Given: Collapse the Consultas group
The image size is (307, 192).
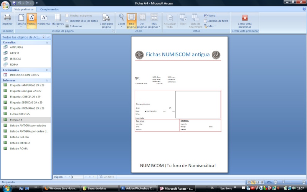Looking at the screenshot, I should [x=47, y=42].
